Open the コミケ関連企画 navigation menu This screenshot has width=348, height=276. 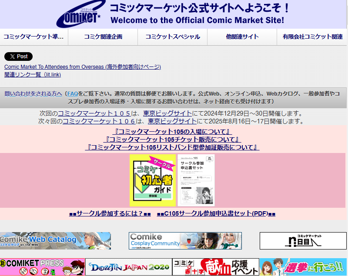(x=103, y=37)
